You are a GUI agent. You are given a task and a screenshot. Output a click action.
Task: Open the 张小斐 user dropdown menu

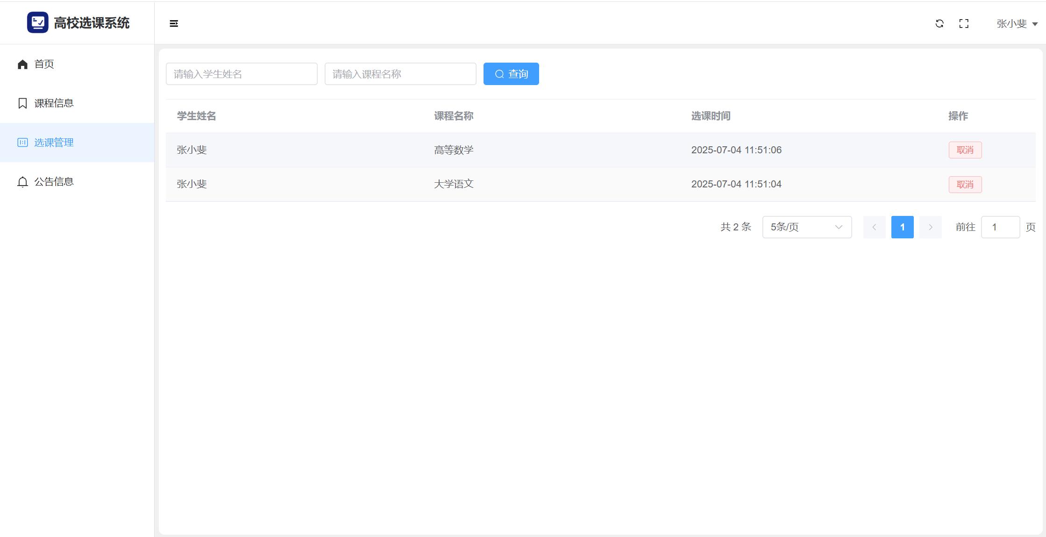pos(1017,23)
